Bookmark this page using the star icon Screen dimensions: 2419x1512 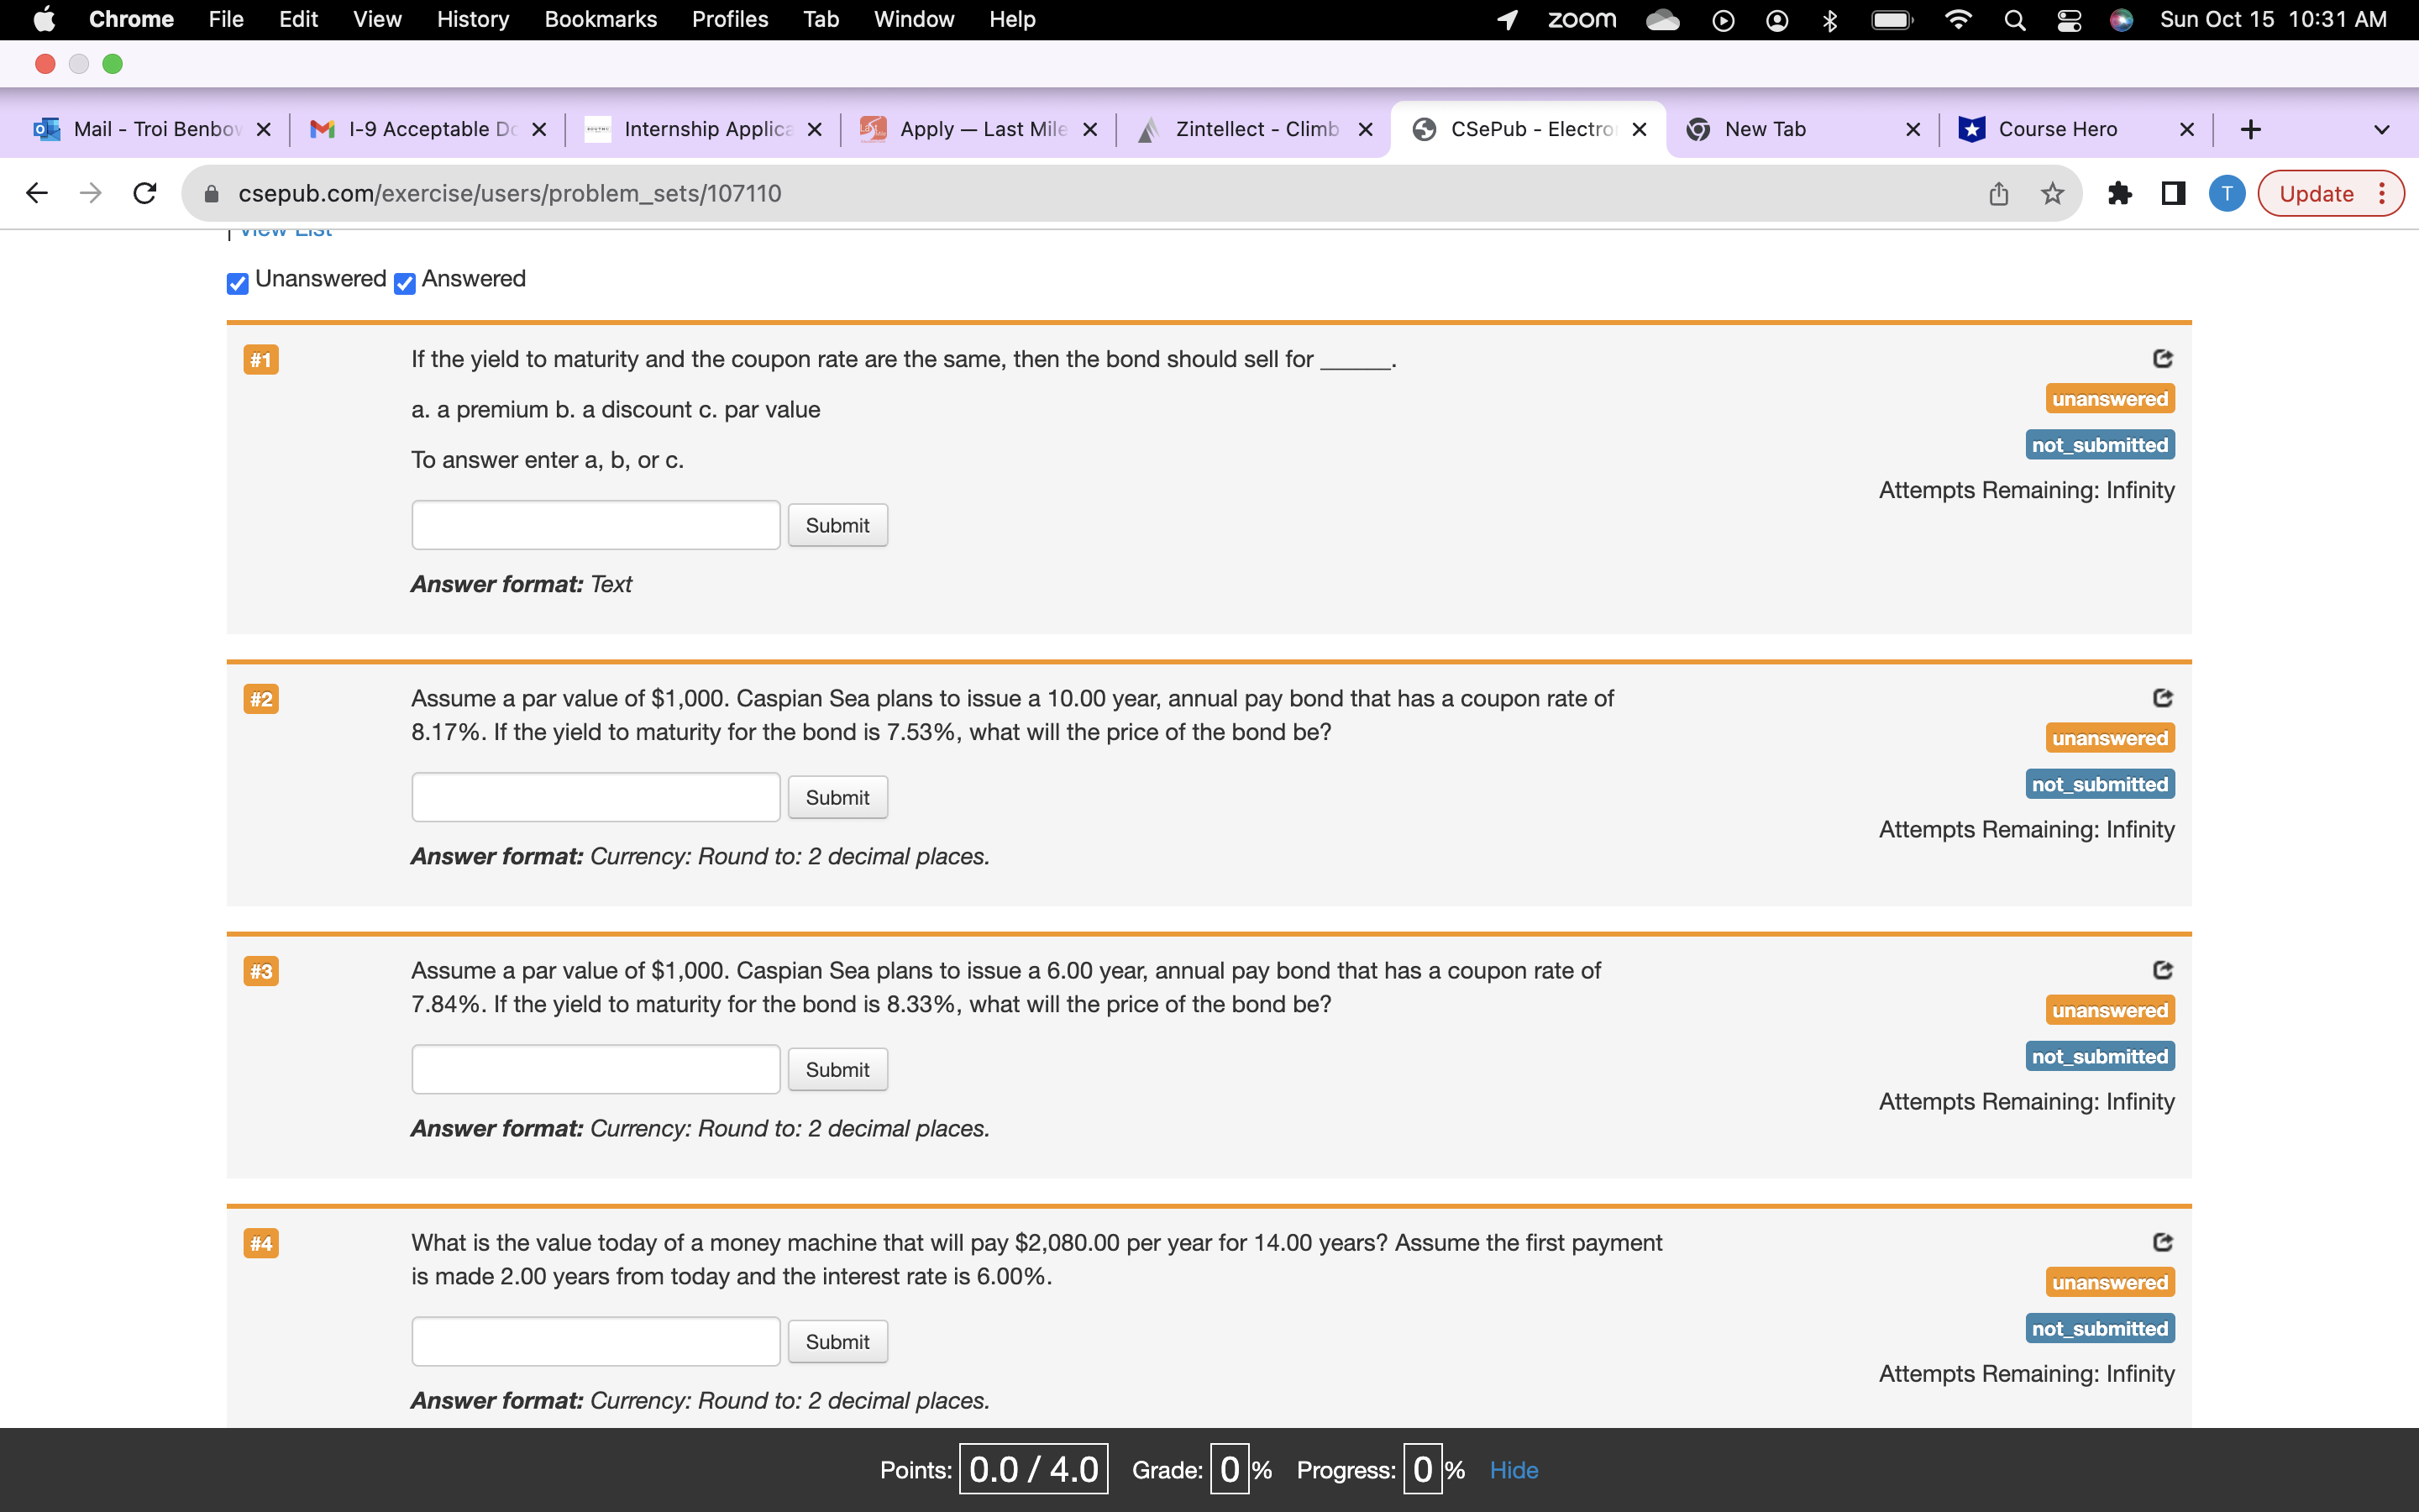(2052, 193)
